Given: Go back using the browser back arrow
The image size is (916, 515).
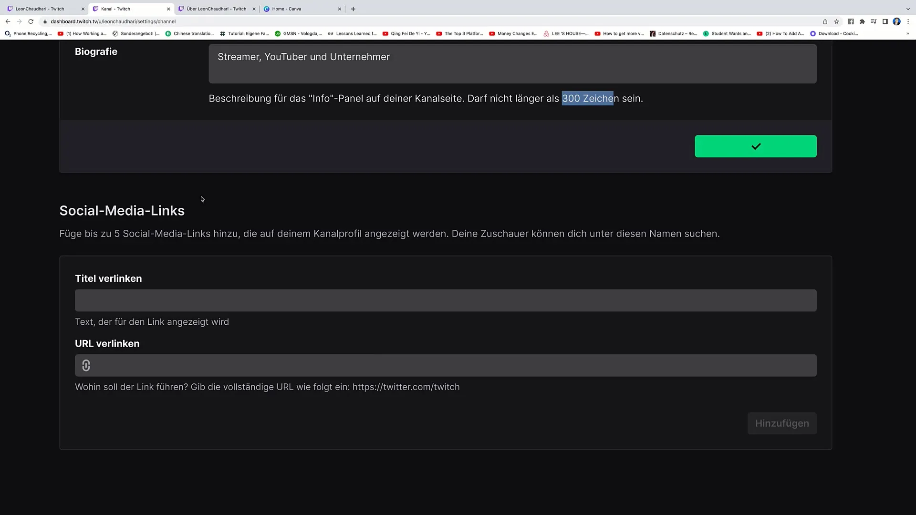Looking at the screenshot, I should pos(8,21).
